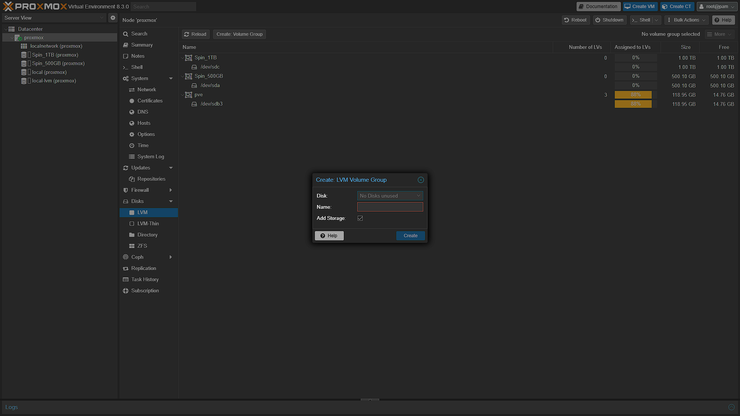Open the Summary page
The height and width of the screenshot is (416, 740).
pos(149,45)
